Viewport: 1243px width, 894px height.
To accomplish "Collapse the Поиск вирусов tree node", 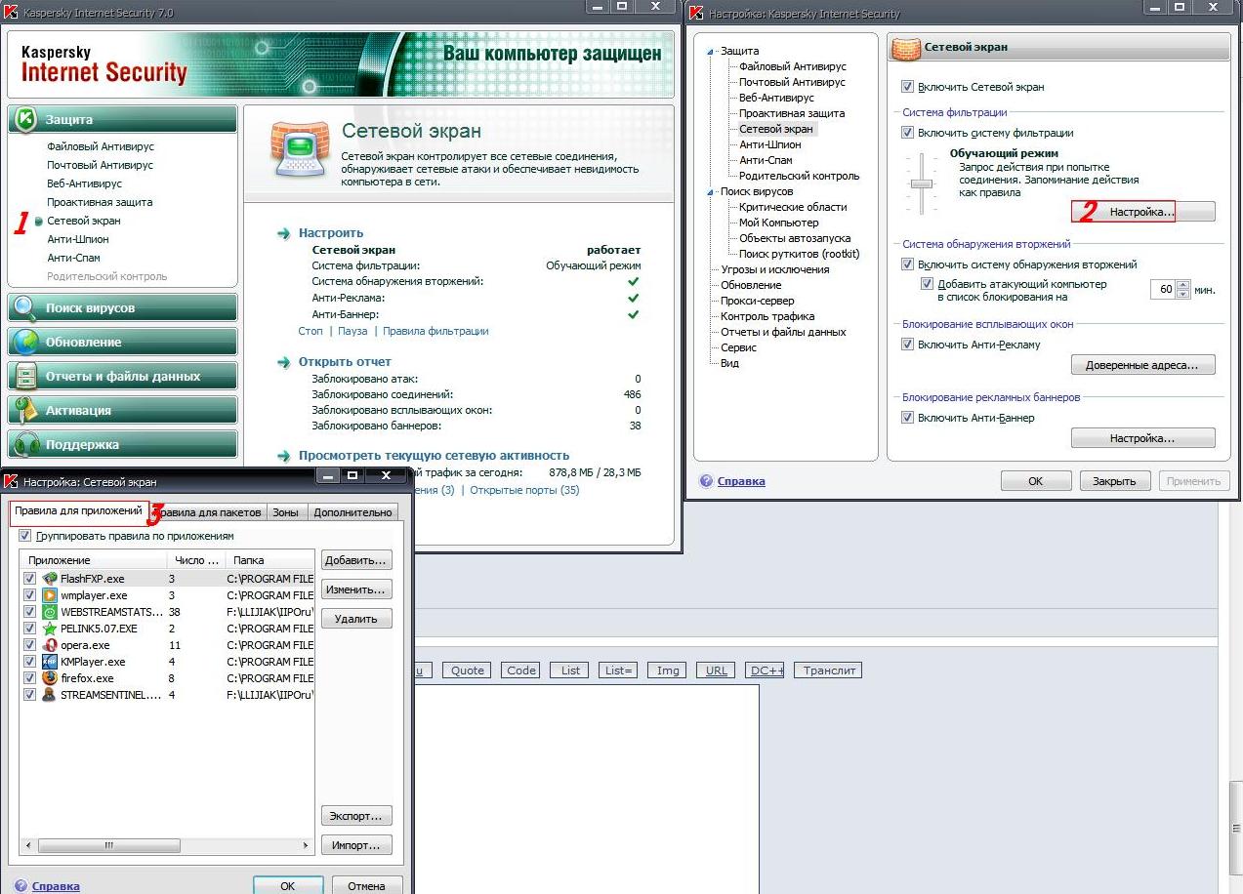I will pyautogui.click(x=712, y=192).
